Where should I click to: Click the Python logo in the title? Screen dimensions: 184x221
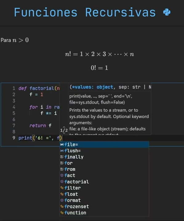coord(167,12)
